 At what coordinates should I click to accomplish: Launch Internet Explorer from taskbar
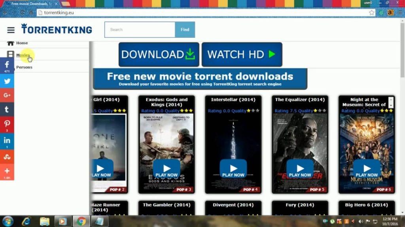26,221
